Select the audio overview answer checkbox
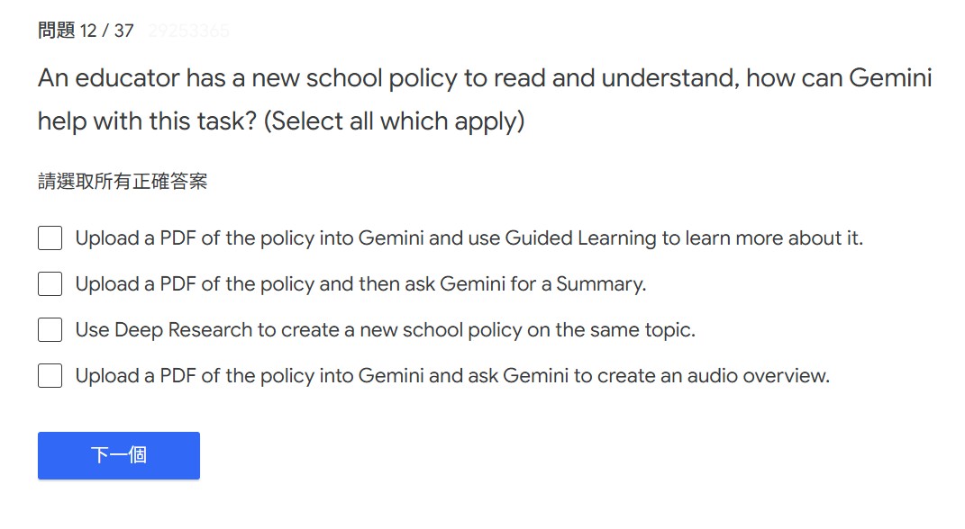 50,376
